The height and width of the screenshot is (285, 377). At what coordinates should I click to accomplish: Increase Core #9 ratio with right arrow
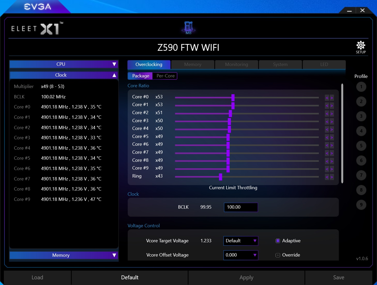tap(331, 169)
